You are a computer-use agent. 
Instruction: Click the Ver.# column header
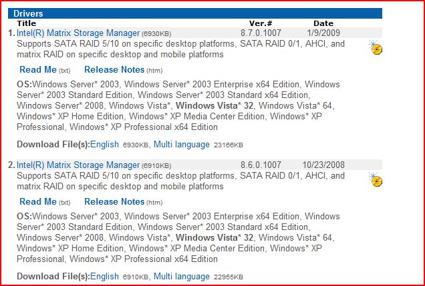coord(261,23)
